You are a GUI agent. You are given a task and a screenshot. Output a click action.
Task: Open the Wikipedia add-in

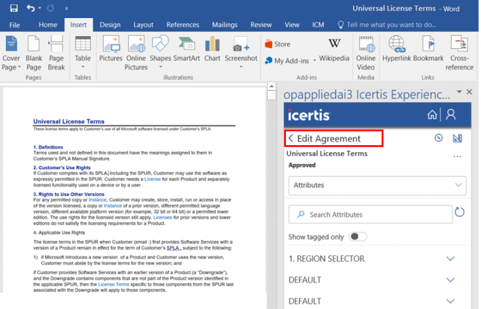point(334,50)
